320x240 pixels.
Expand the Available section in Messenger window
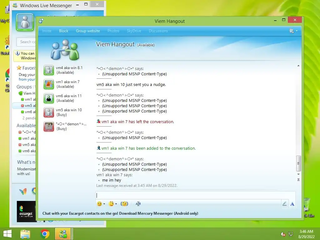point(26,126)
